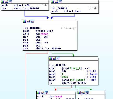Click pencil edit icon on loc_40102D block

coord(54,58)
